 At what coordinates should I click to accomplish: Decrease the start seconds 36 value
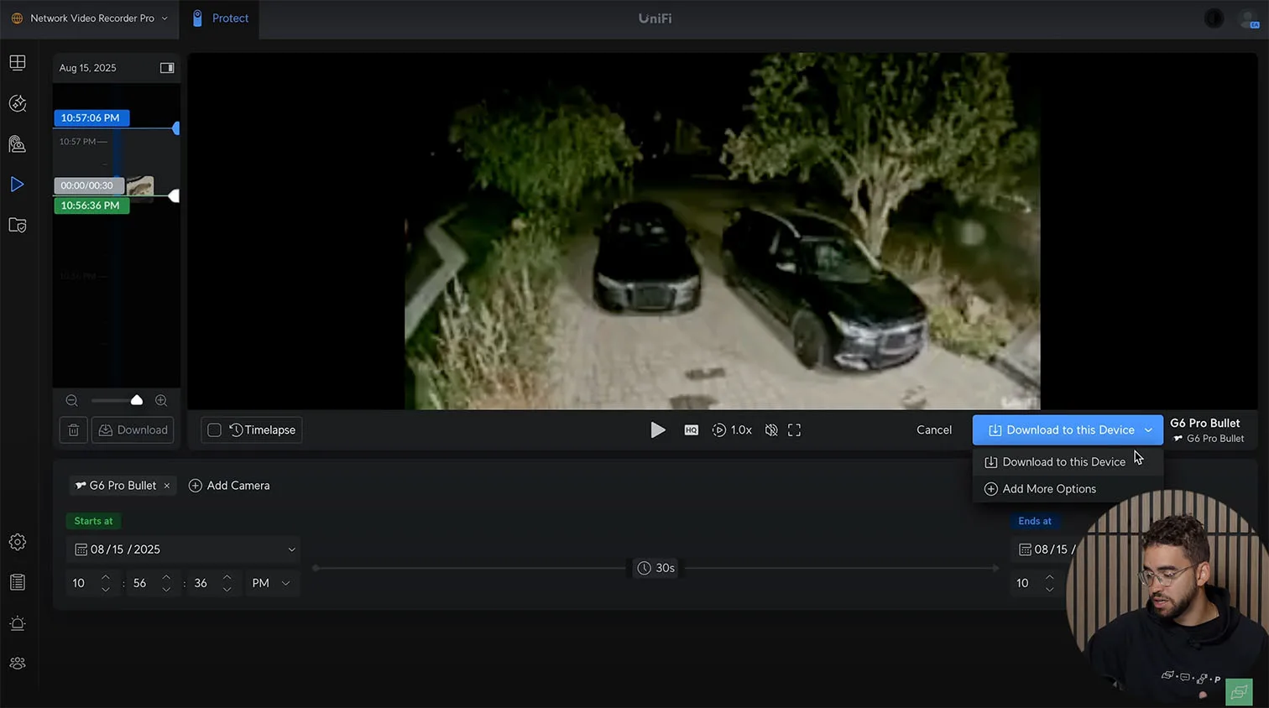point(227,590)
